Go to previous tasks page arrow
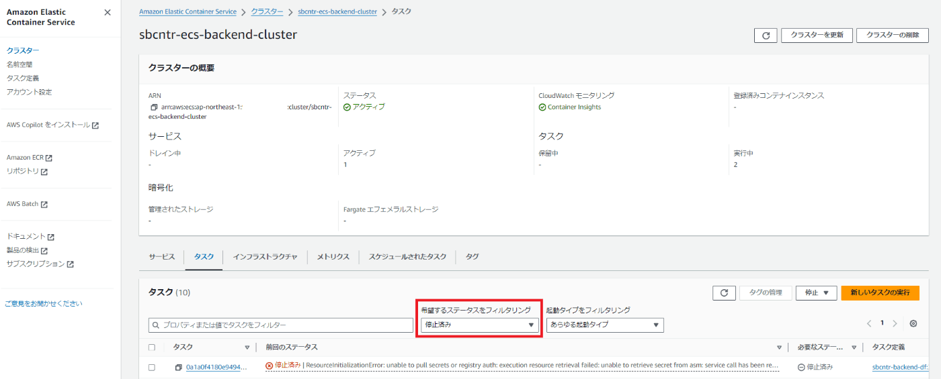The height and width of the screenshot is (379, 941). click(x=870, y=323)
